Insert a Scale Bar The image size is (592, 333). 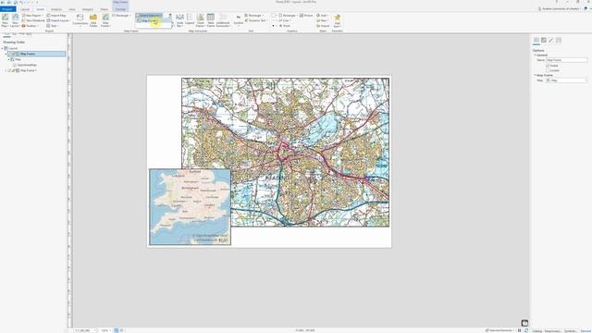click(180, 20)
